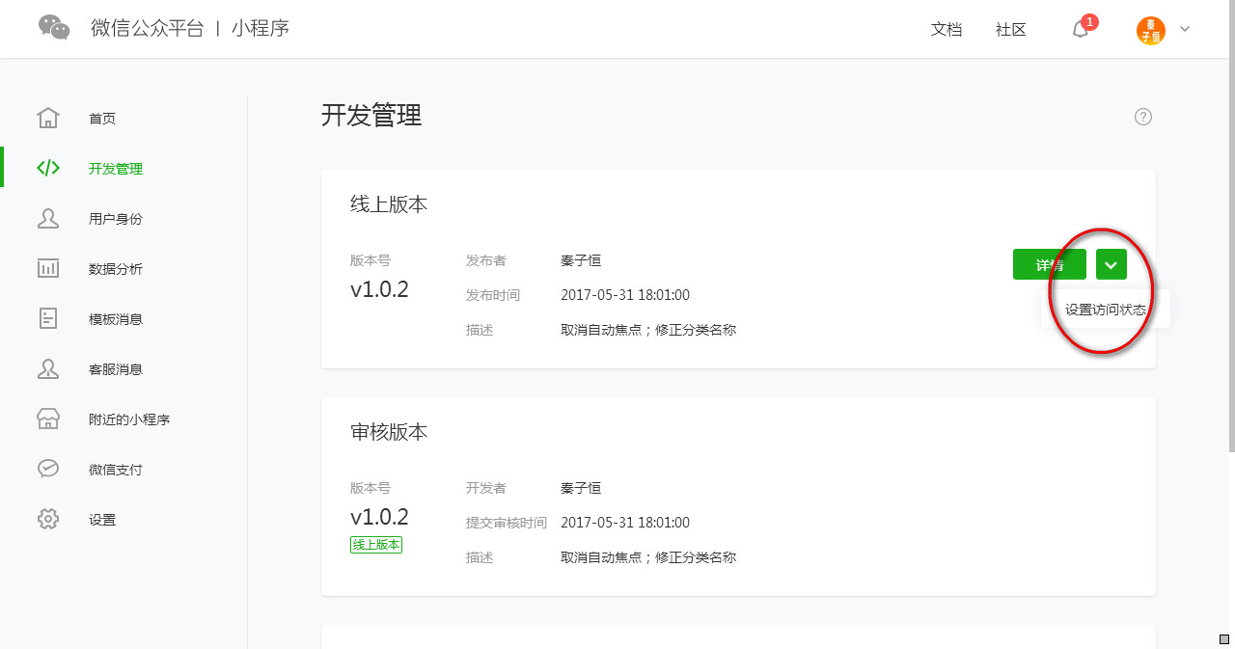This screenshot has height=649, width=1235.
Task: Click the 审核版本 section heading
Action: pos(389,432)
